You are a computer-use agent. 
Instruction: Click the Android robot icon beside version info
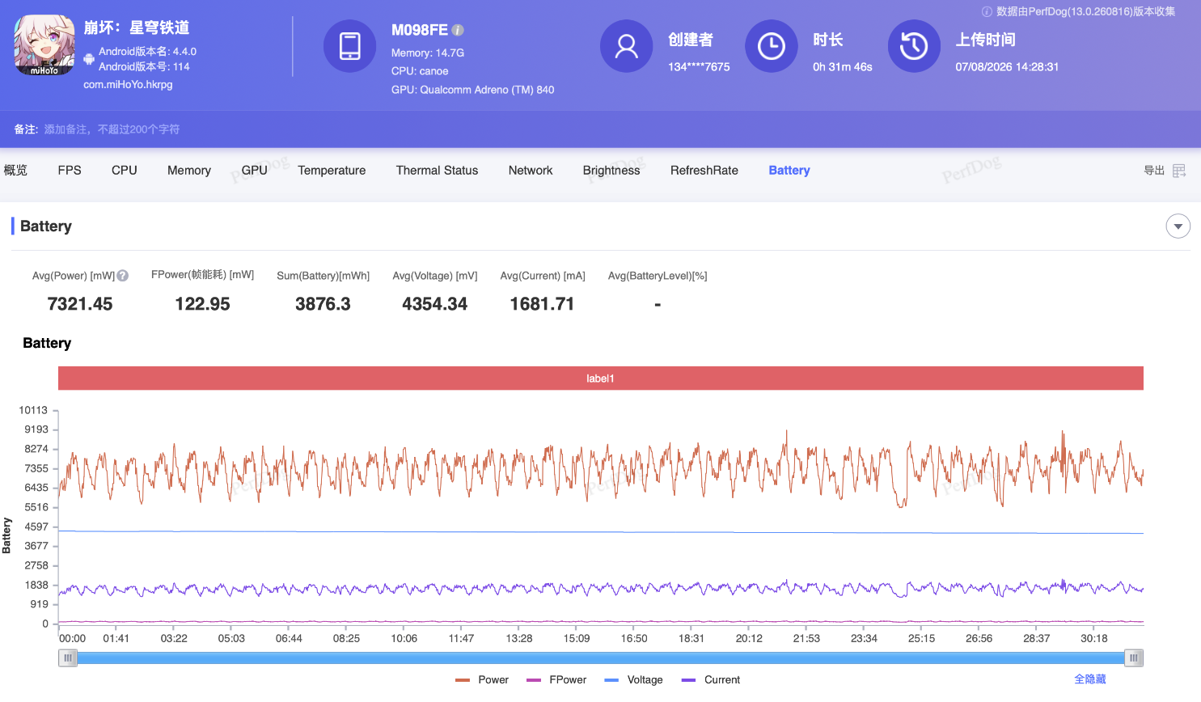89,59
